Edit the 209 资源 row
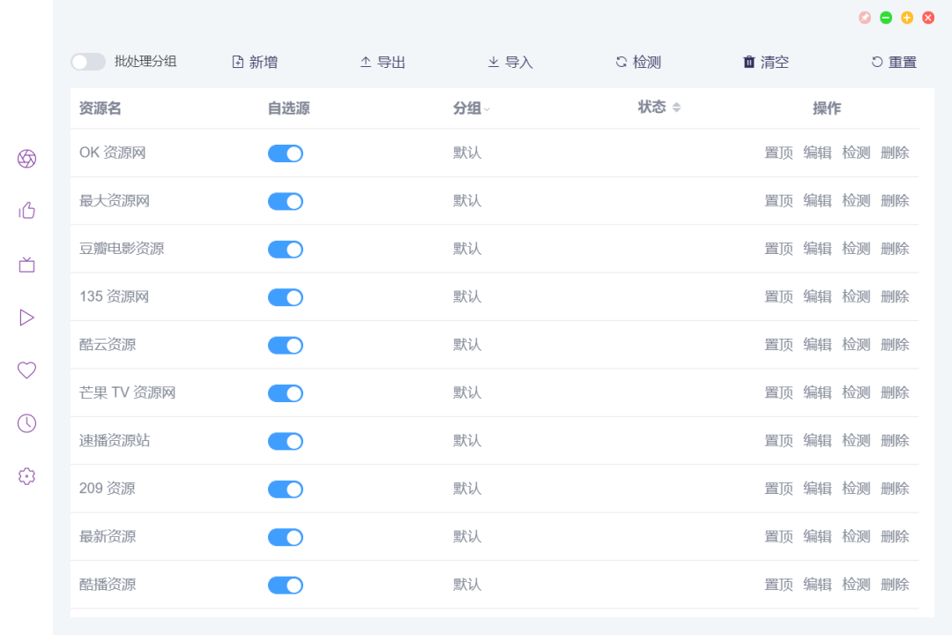952x635 pixels. point(817,489)
